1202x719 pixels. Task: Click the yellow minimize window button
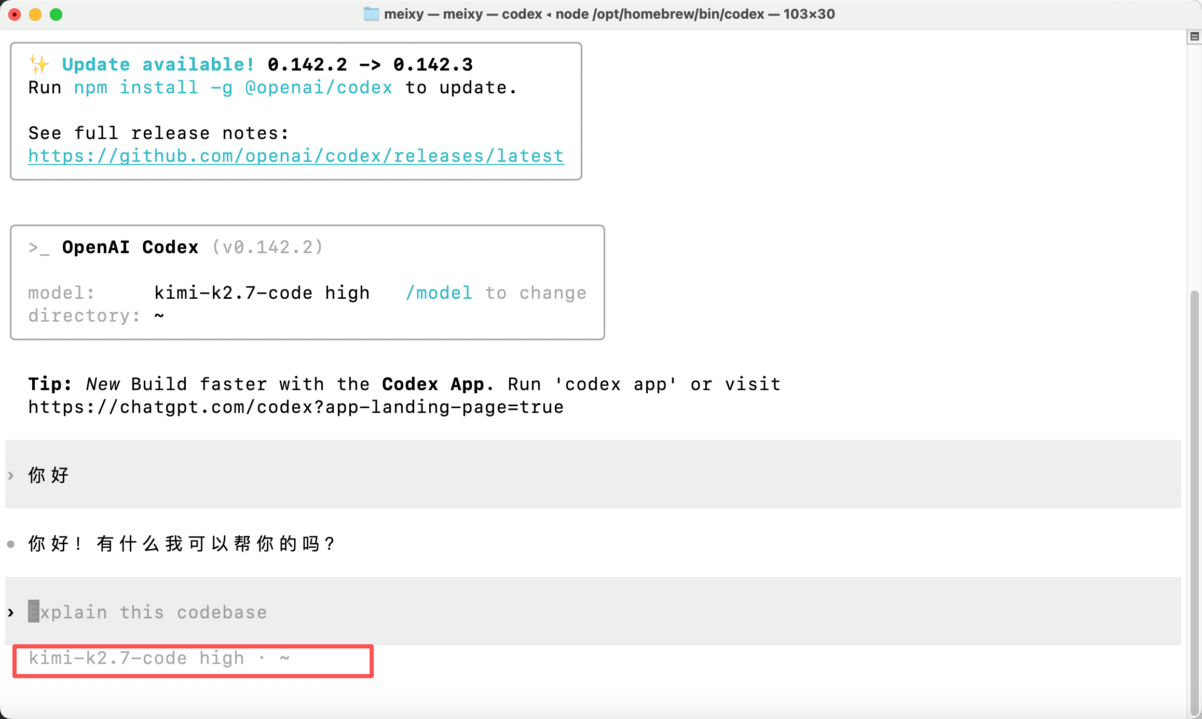35,15
